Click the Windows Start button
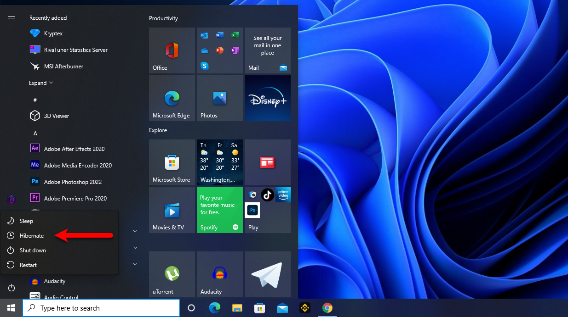This screenshot has height=317, width=568. coord(11,308)
